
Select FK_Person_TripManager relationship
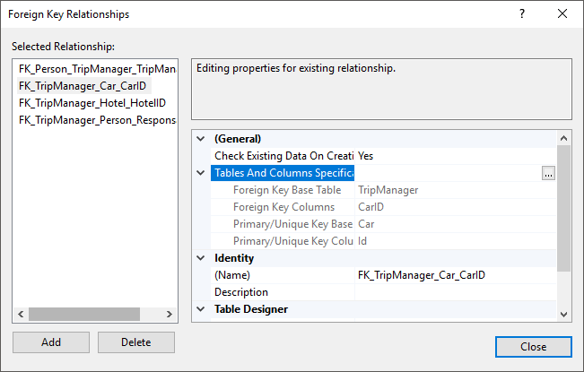[x=97, y=69]
